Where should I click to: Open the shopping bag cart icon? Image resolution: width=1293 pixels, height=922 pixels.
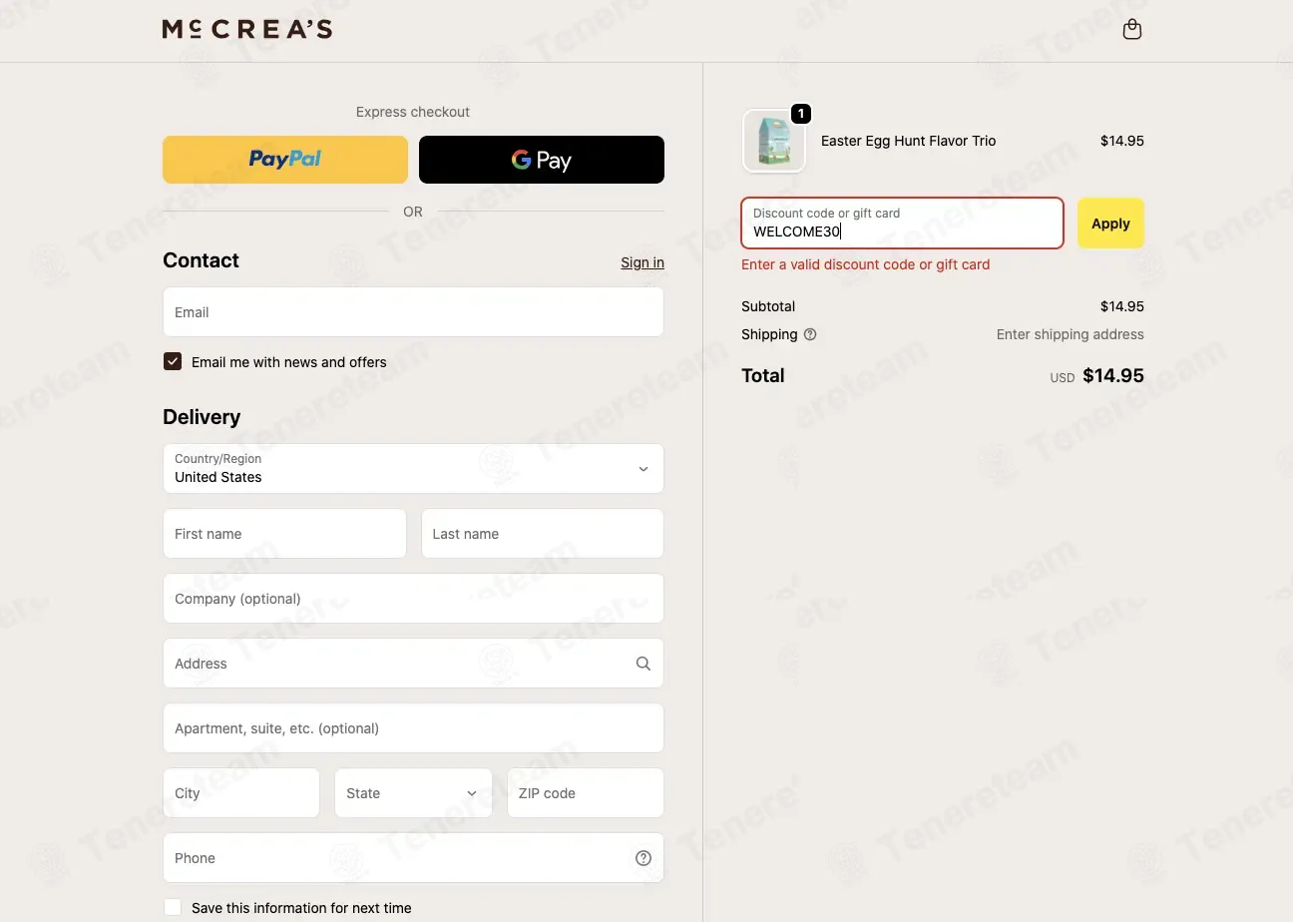click(x=1131, y=29)
